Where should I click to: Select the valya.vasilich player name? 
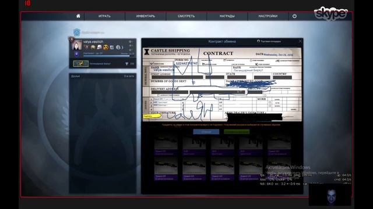[x=93, y=41]
